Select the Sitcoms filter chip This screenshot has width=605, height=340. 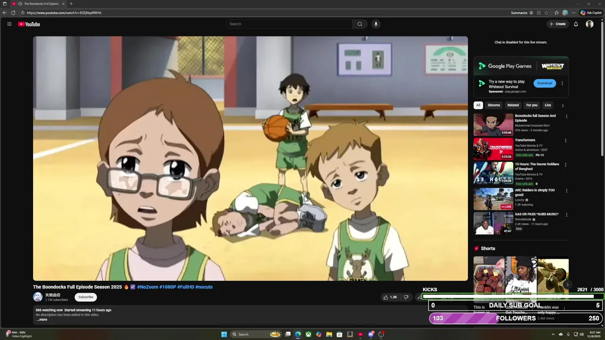pos(494,105)
